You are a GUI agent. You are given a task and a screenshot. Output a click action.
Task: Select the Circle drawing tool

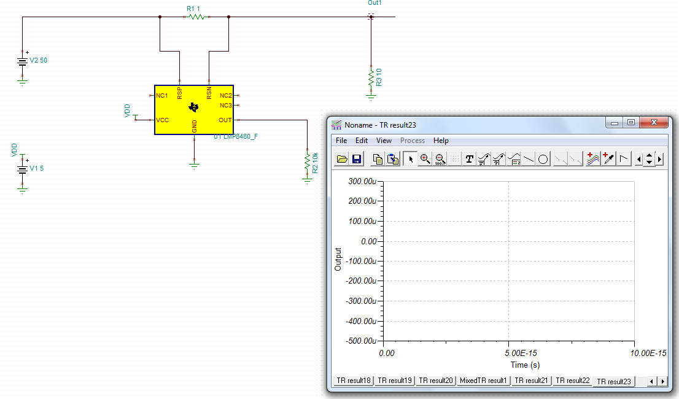[543, 159]
